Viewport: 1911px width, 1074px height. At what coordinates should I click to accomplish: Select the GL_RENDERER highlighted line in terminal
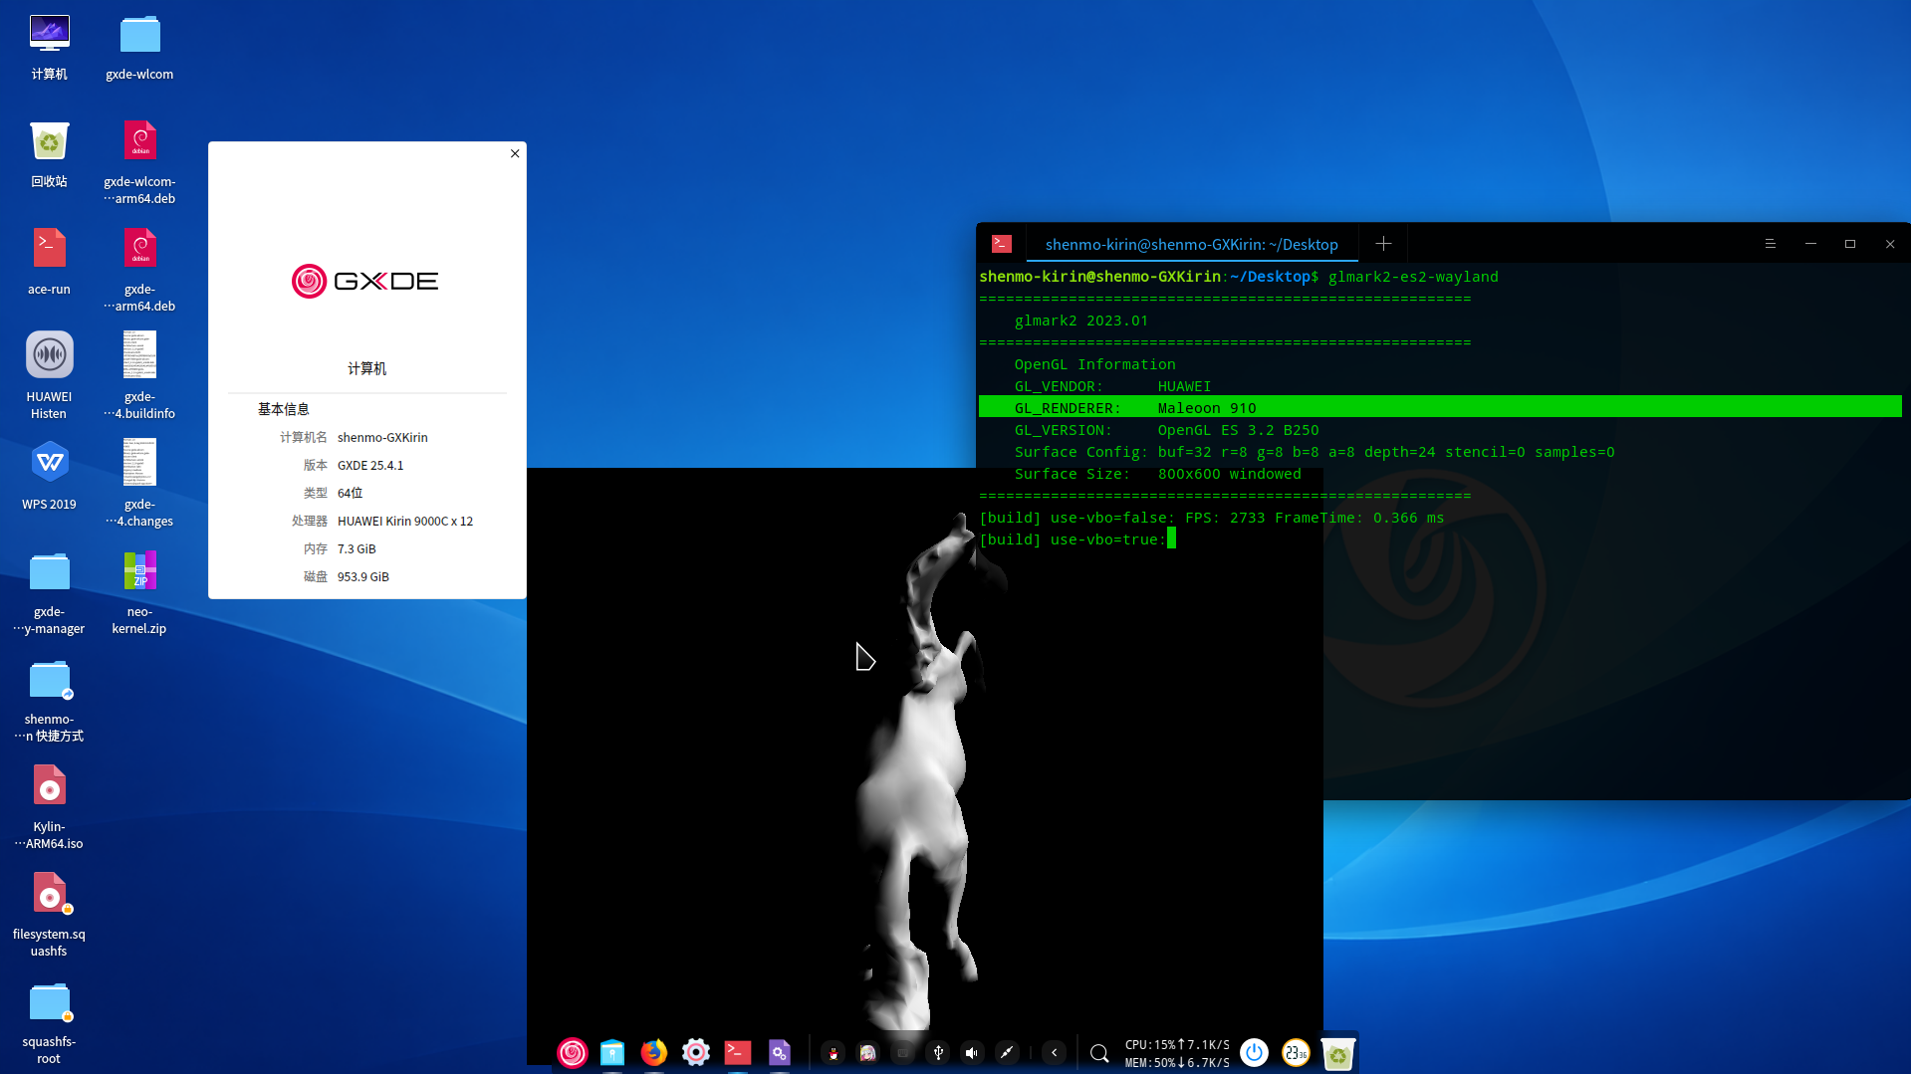click(1440, 407)
